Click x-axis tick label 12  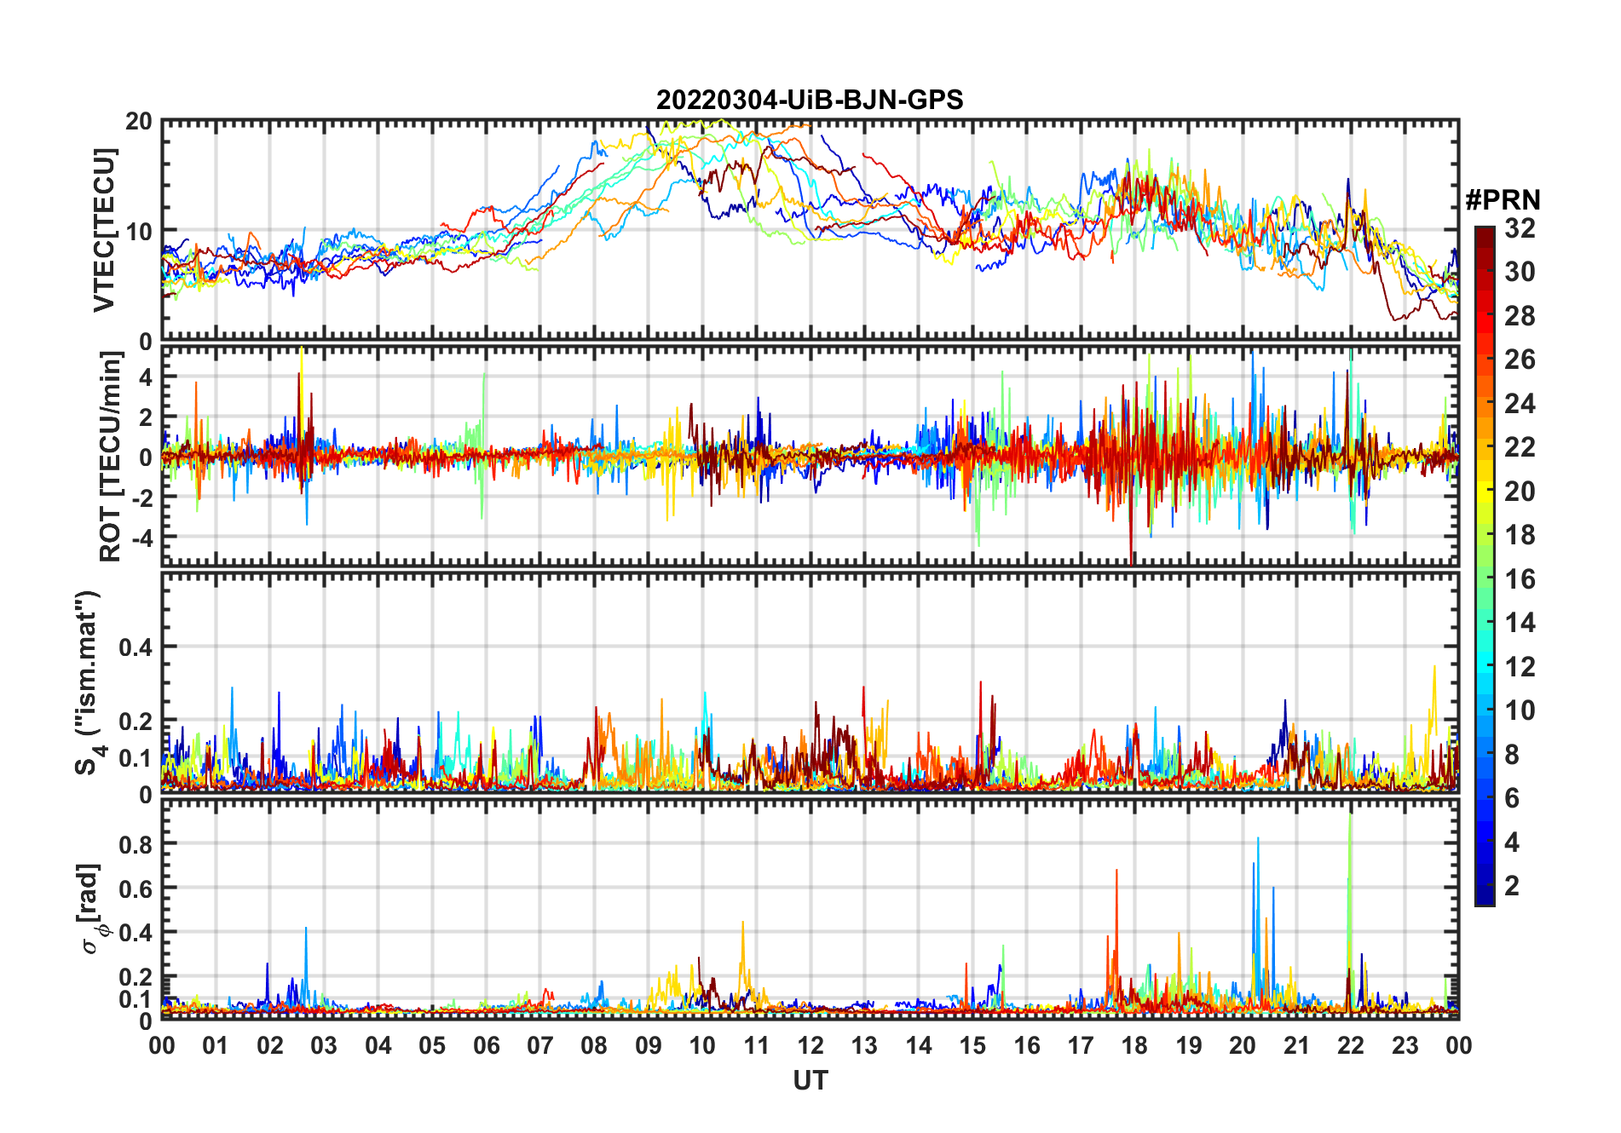(x=810, y=1045)
